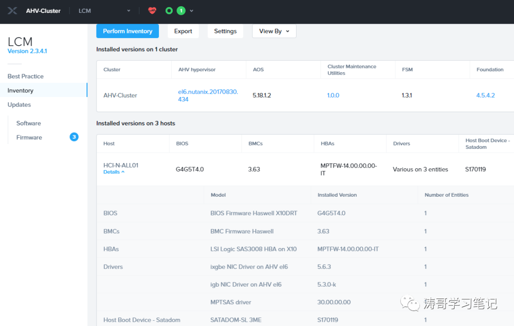The width and height of the screenshot is (514, 326).
Task: Click installed version 5.3.0-k
Action: (x=326, y=285)
